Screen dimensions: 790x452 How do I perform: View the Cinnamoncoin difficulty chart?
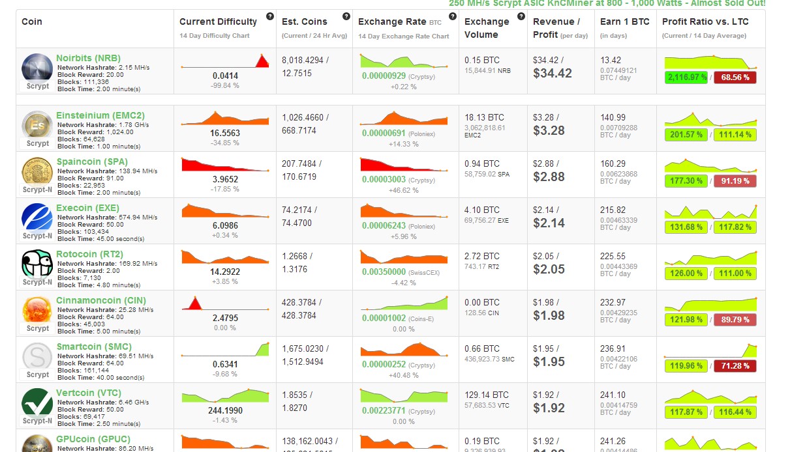tap(225, 303)
